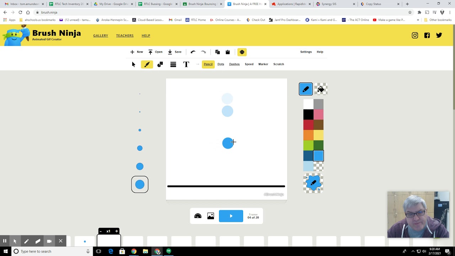Open the Settings menu
The image size is (455, 256).
[306, 52]
